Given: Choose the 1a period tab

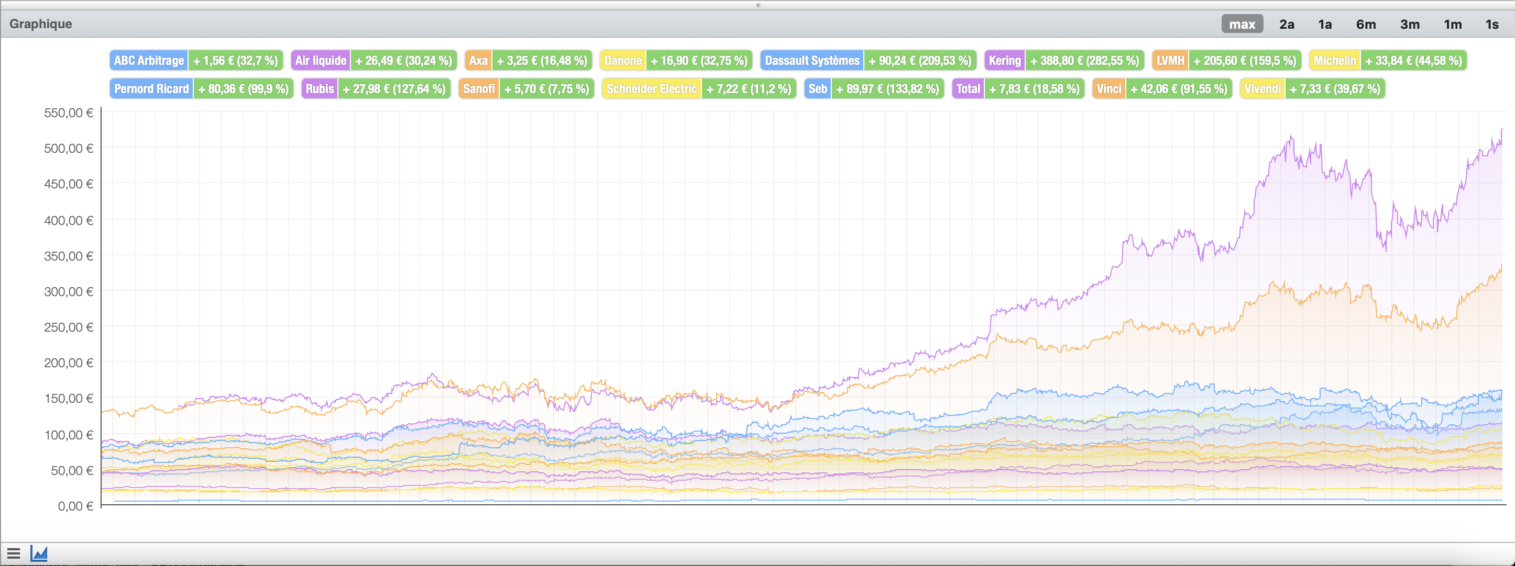Looking at the screenshot, I should click(x=1324, y=24).
